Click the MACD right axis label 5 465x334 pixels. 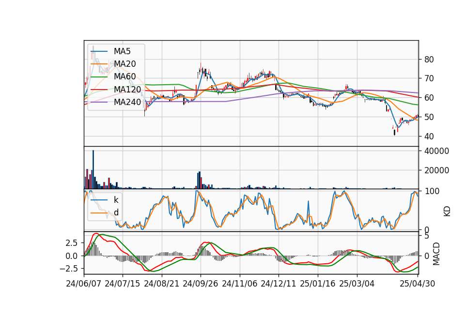point(427,236)
